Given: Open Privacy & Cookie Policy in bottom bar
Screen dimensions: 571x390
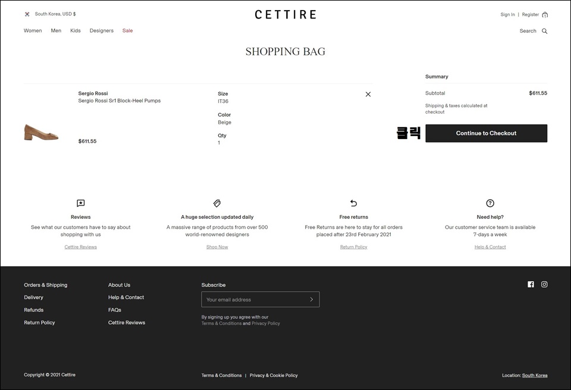Looking at the screenshot, I should click(274, 375).
